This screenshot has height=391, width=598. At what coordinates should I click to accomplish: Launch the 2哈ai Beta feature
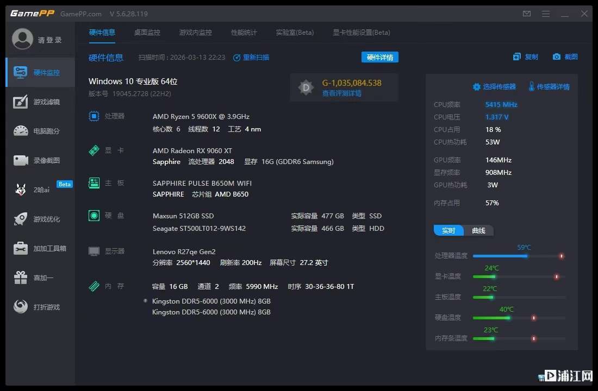click(40, 190)
